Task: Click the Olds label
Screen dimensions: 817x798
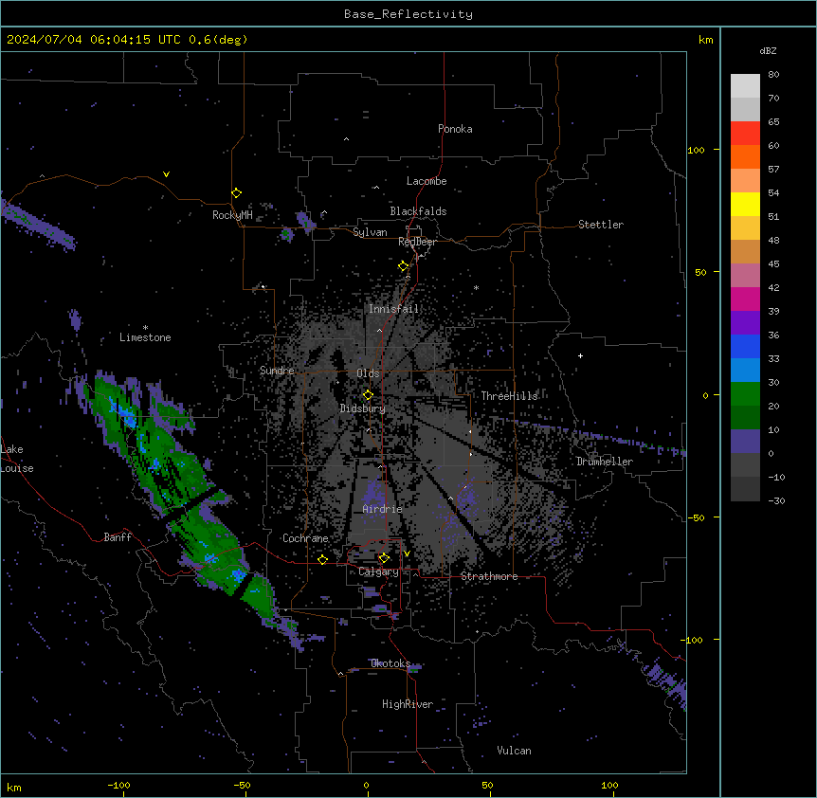Action: tap(368, 373)
